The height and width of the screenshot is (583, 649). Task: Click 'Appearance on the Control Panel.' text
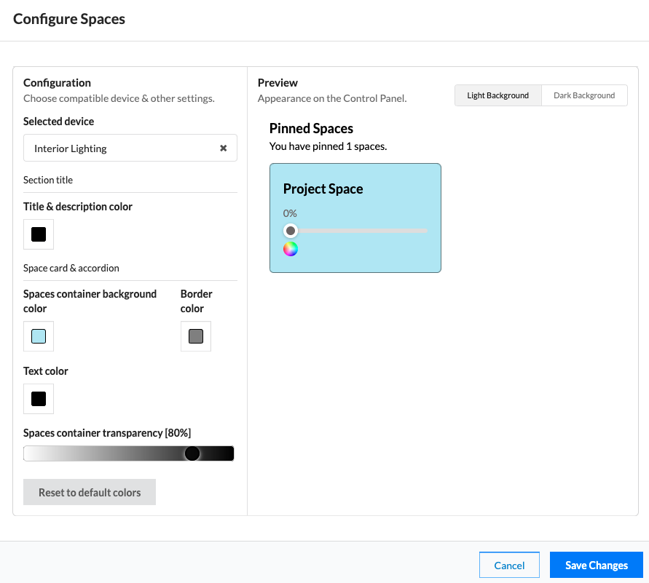click(x=332, y=98)
